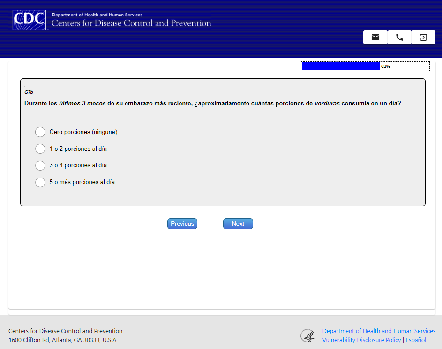Go back with the Previous button
Image resolution: width=442 pixels, height=349 pixels.
[x=182, y=223]
